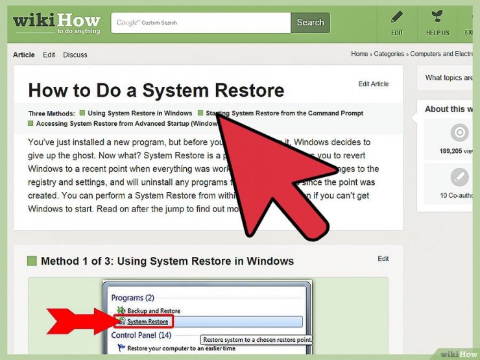Open the Categories breadcrumb link

389,54
